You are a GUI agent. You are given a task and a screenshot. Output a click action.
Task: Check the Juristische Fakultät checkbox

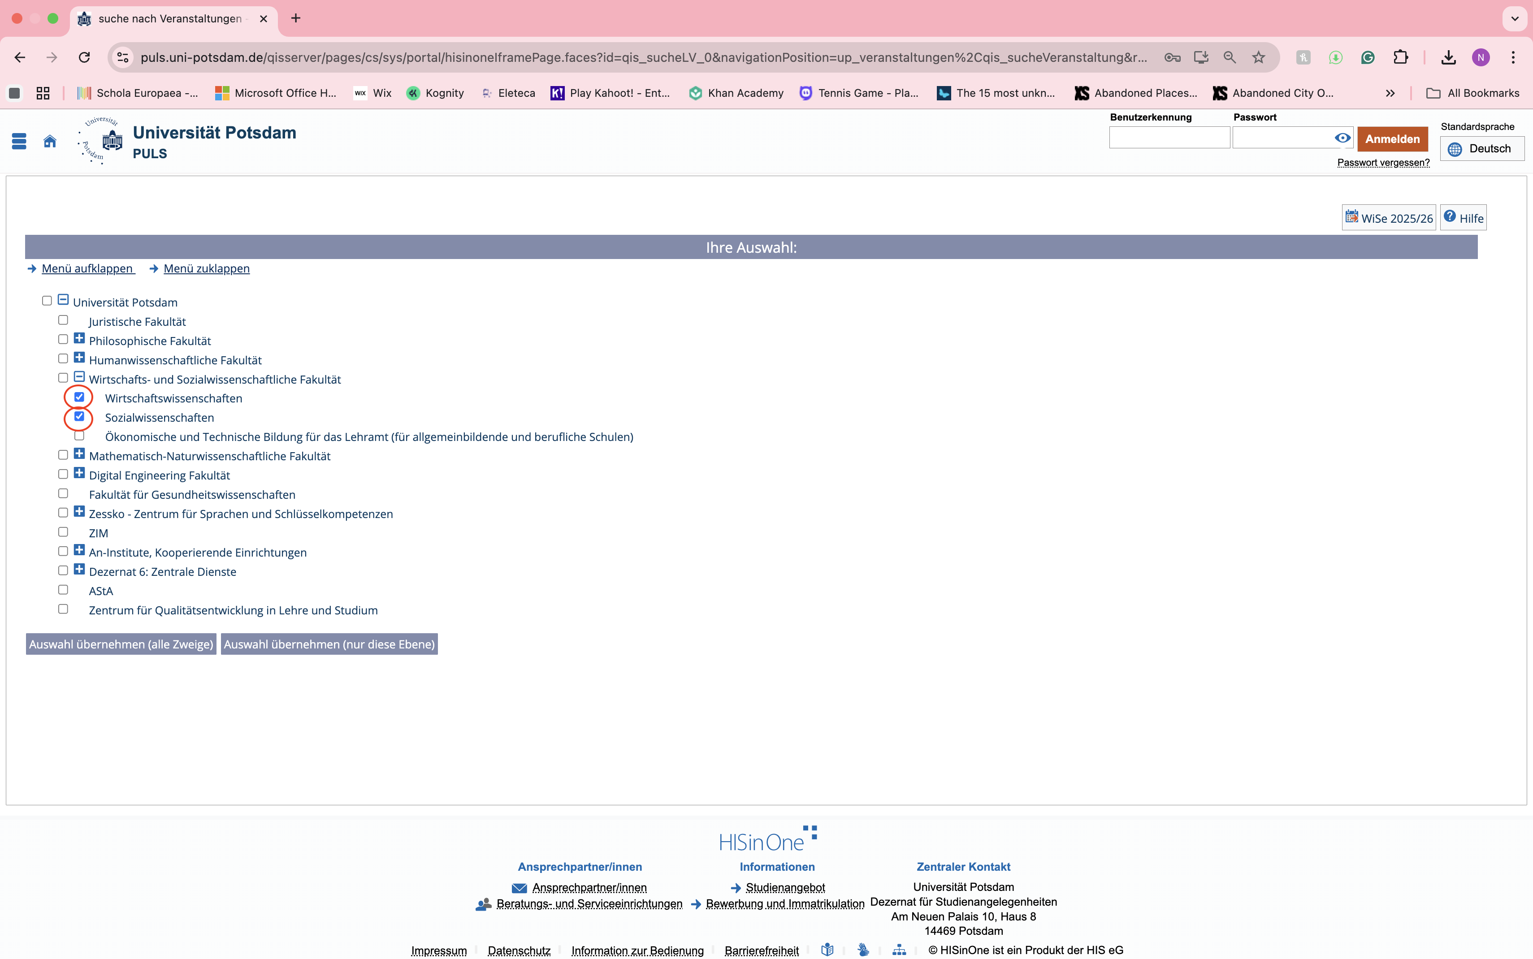(63, 320)
